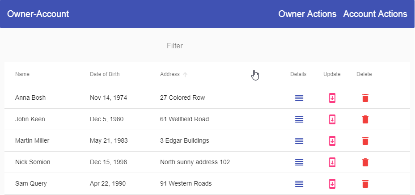Open details icon for Anna Bosh

click(x=299, y=98)
